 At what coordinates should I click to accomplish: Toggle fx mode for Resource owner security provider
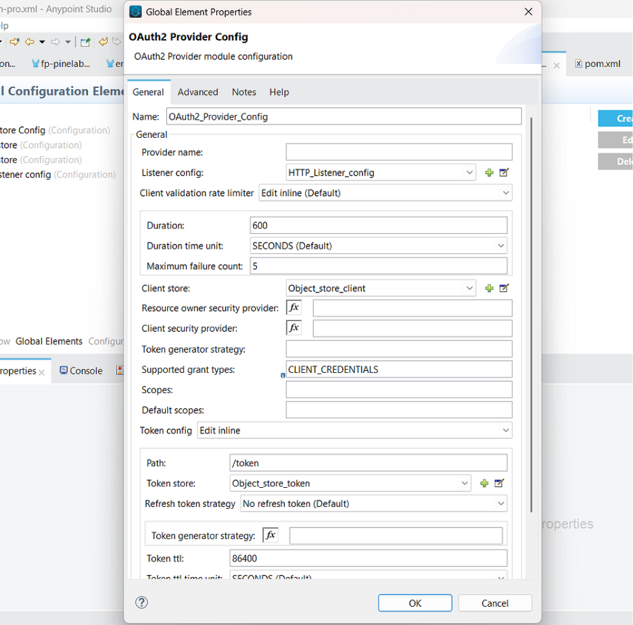[294, 307]
